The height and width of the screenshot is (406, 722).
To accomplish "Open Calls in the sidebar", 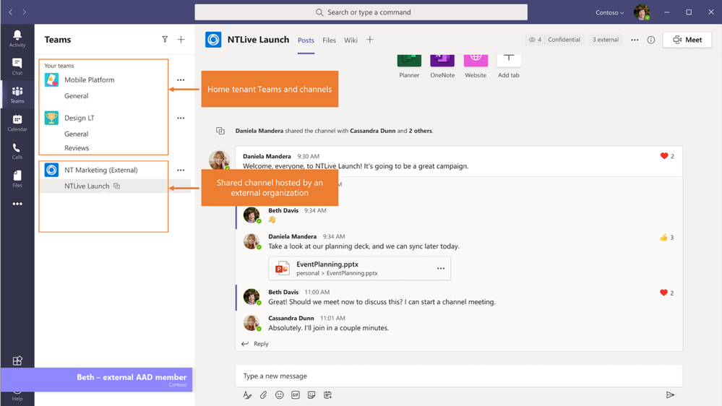I will [x=17, y=151].
